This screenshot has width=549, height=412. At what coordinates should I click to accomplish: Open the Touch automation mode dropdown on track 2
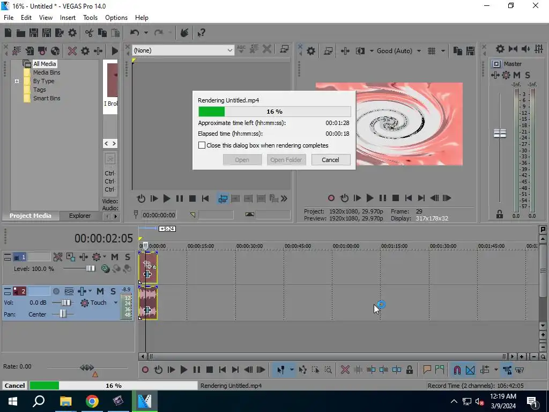tap(116, 303)
